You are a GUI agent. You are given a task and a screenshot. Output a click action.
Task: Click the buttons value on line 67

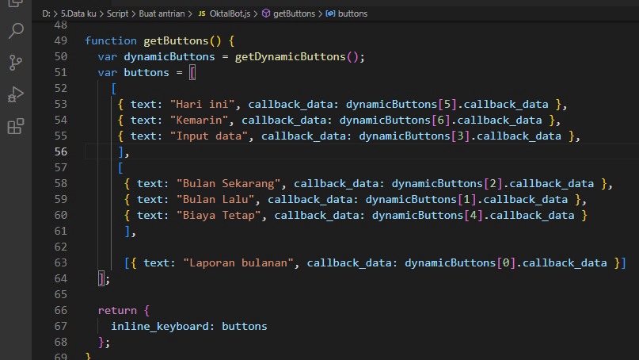pos(245,326)
